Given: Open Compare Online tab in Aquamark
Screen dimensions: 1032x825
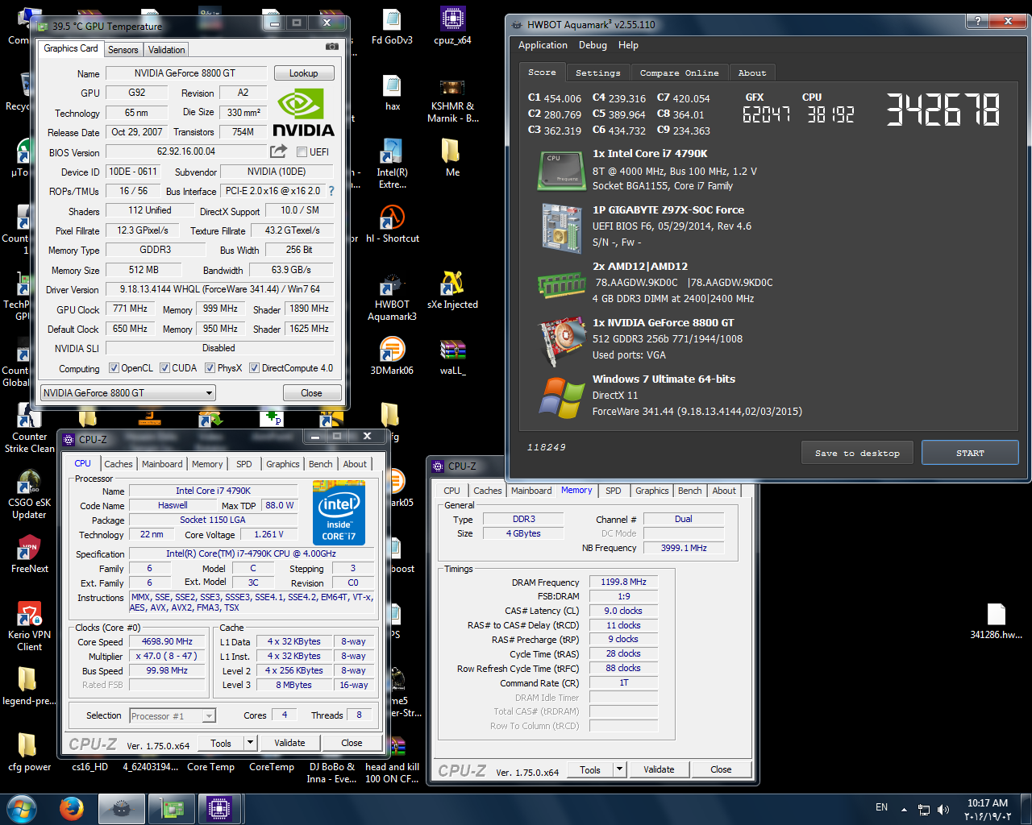Looking at the screenshot, I should tap(679, 73).
